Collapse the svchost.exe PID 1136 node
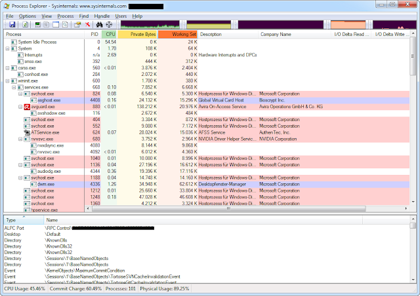The height and width of the screenshot is (296, 420). point(20,165)
